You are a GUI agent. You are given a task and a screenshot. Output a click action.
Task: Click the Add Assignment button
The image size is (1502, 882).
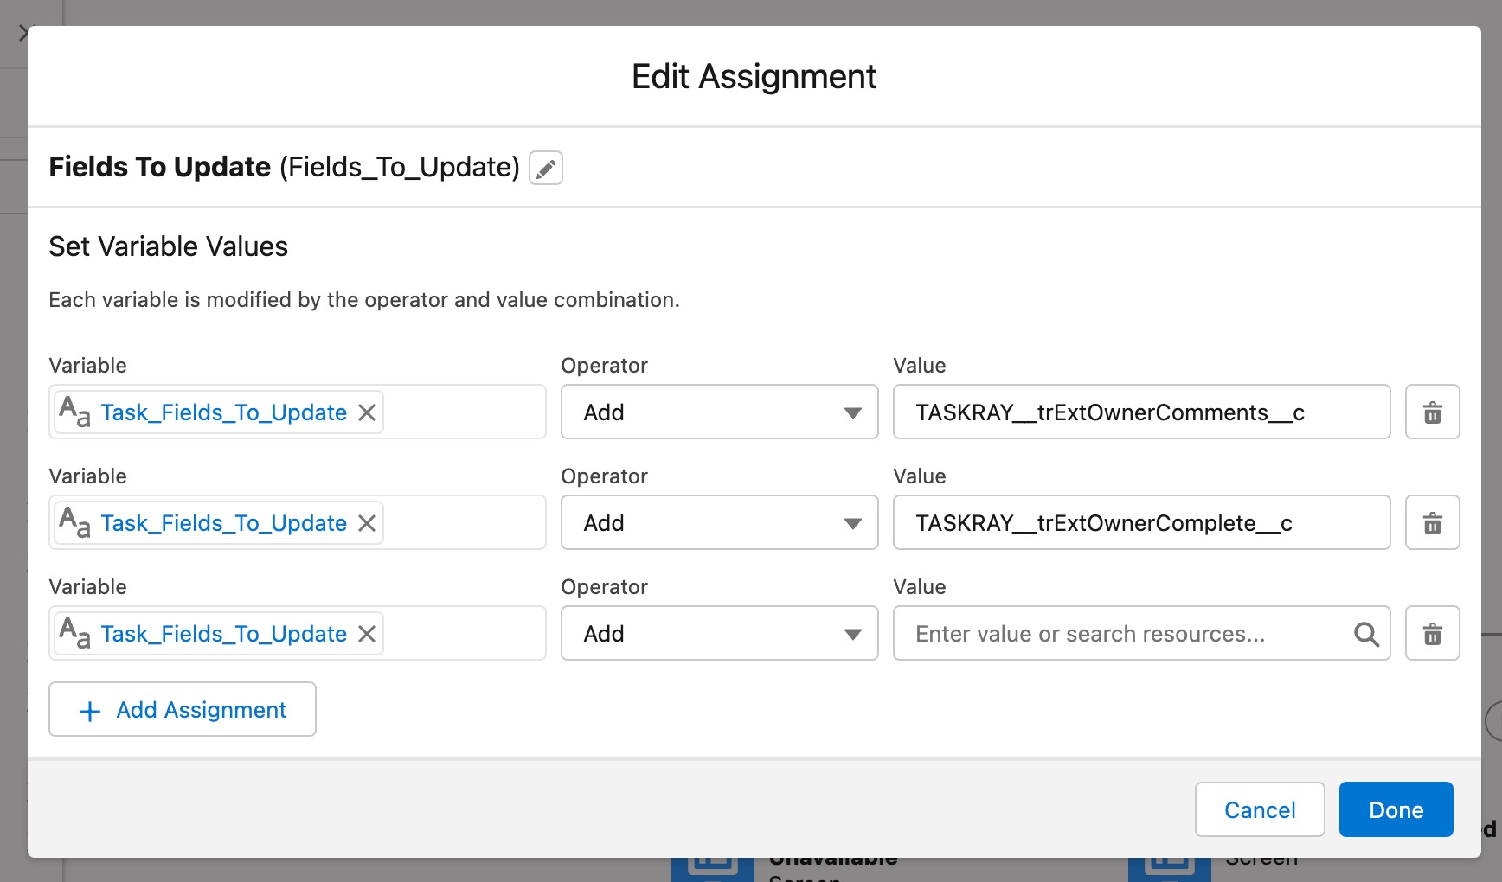pyautogui.click(x=182, y=709)
